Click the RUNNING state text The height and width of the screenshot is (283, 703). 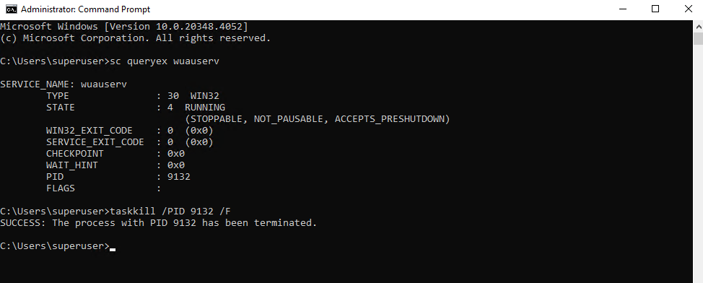205,108
